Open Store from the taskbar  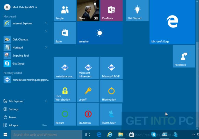click(132, 135)
